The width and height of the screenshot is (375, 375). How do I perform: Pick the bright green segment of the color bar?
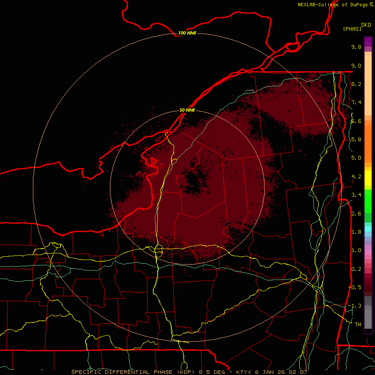pyautogui.click(x=368, y=201)
